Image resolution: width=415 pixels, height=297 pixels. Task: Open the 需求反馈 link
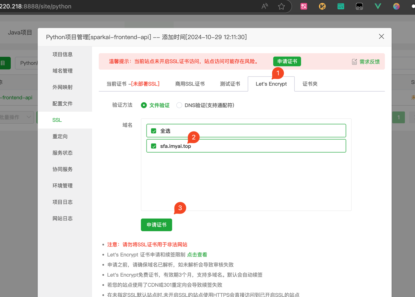pos(370,62)
